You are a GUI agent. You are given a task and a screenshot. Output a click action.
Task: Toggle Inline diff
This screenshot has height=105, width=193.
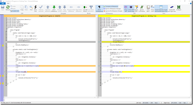tap(126, 9)
